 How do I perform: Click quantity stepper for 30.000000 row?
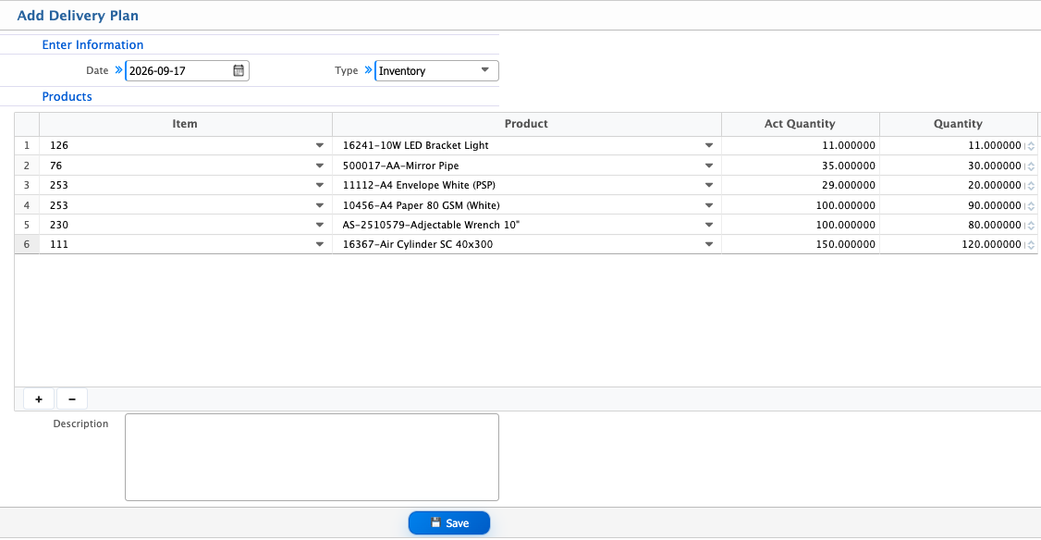[x=1031, y=166]
